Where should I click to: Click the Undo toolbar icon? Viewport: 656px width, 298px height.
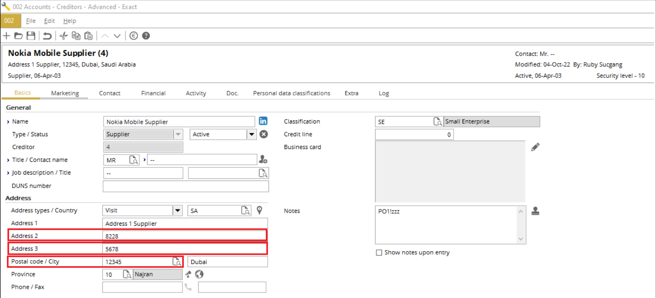[x=47, y=36]
